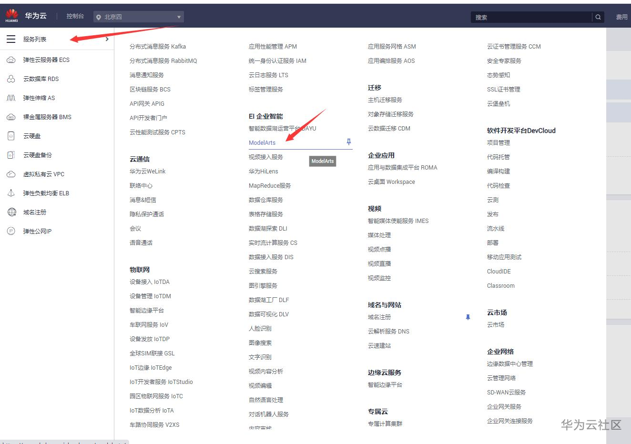Open 数据接入服务 DIS
This screenshot has height=444, width=631.
[x=271, y=257]
